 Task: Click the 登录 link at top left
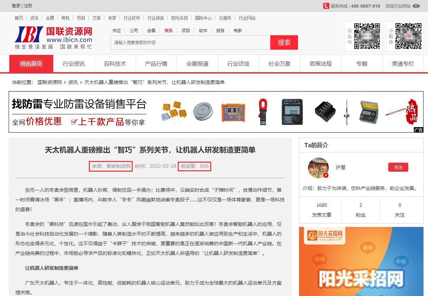16,6
